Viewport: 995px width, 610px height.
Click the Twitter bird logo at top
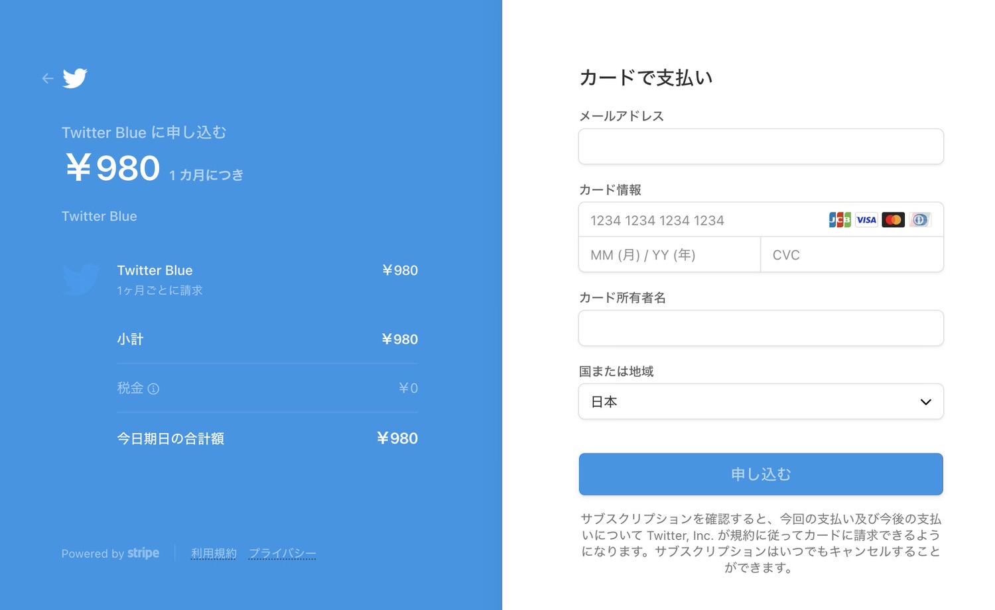click(x=75, y=78)
